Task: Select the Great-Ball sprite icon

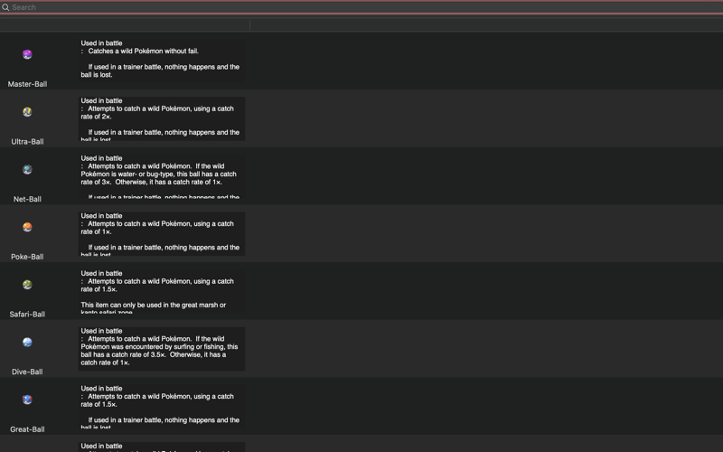Action: click(x=27, y=400)
